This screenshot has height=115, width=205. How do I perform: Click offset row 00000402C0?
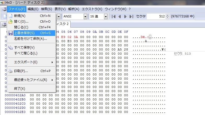point(15,104)
